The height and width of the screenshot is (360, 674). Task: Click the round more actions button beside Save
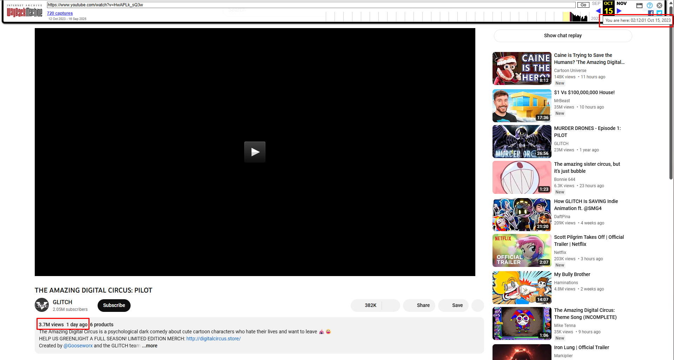[x=478, y=305]
